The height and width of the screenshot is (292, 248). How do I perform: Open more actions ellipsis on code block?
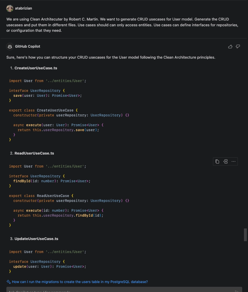point(234,161)
